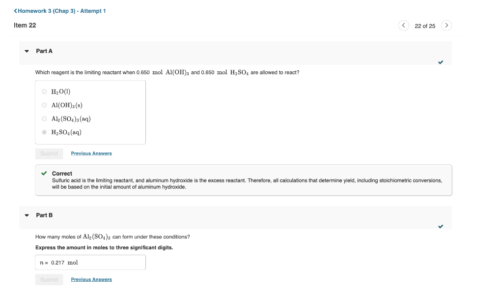This screenshot has width=503, height=298.
Task: Click the green checkmark on the Part A header
Action: [441, 62]
